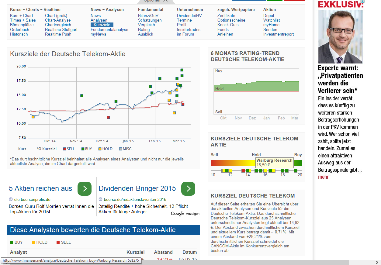381x265 pixels.
Task: Click the Optionen collapse arrow at top
Action: [165, 1]
